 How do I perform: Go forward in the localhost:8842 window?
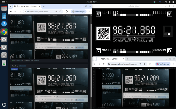pyautogui.click(x=15, y=11)
